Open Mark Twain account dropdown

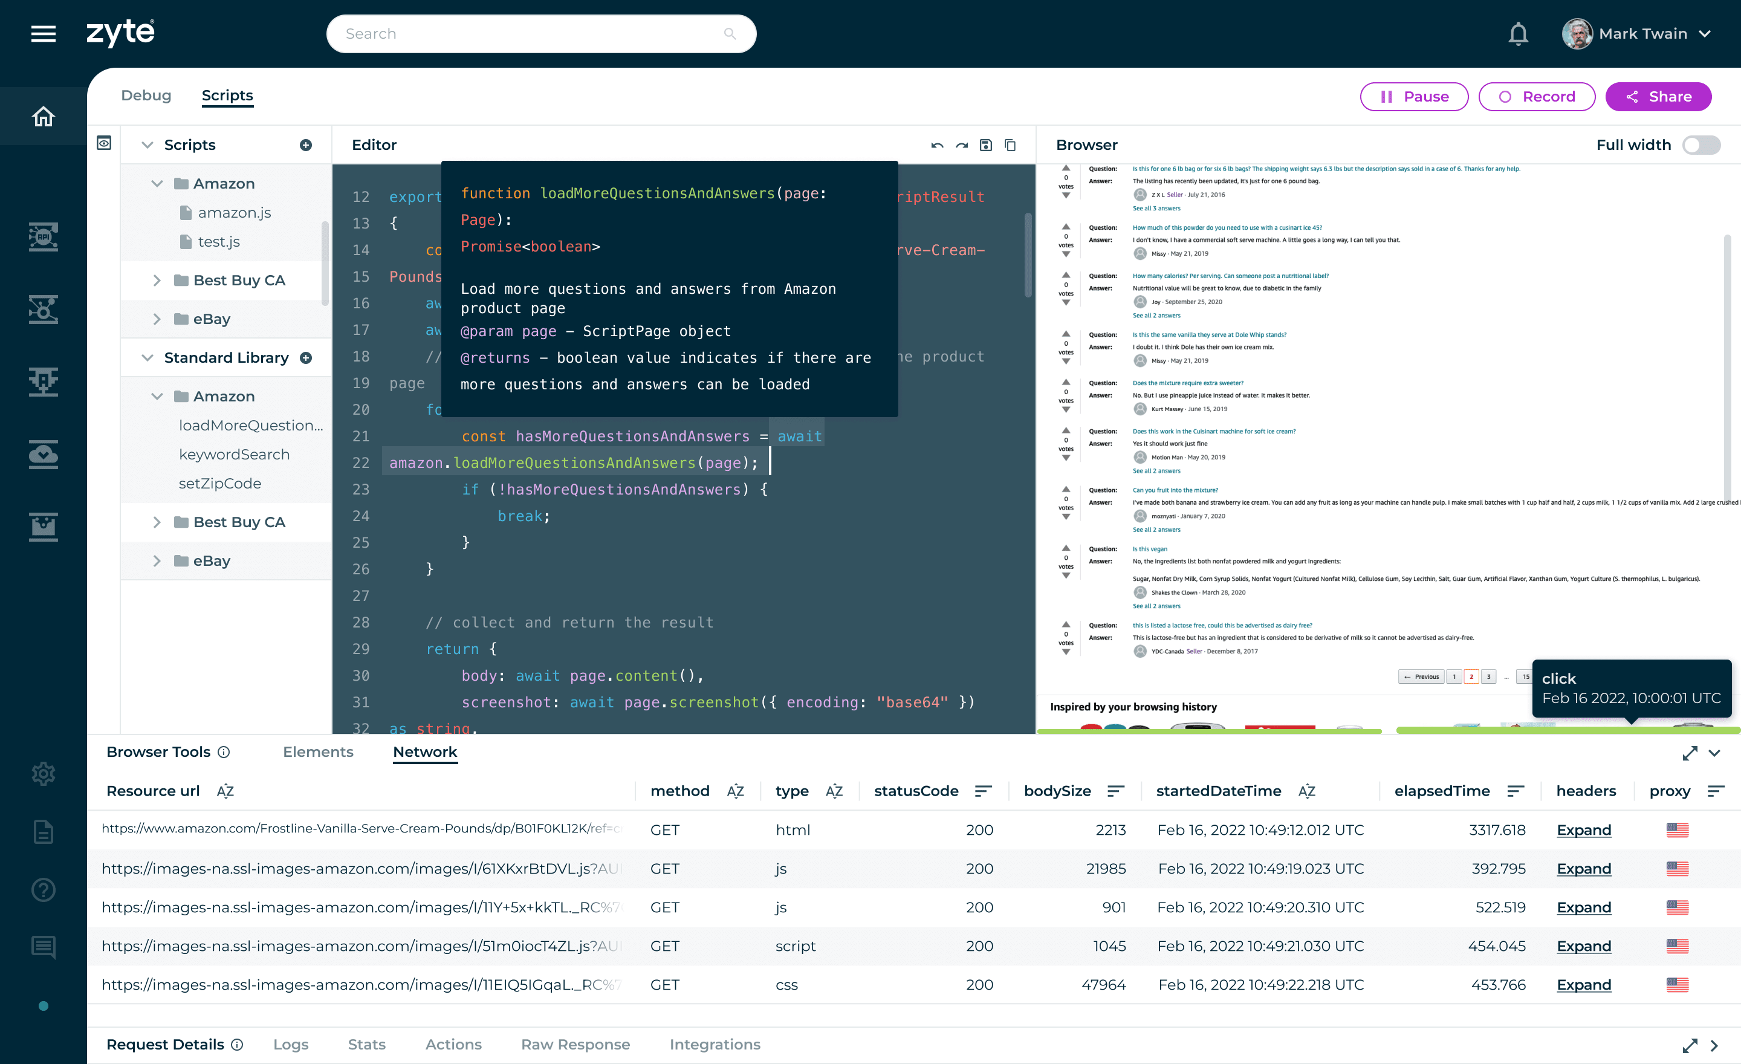(1705, 34)
